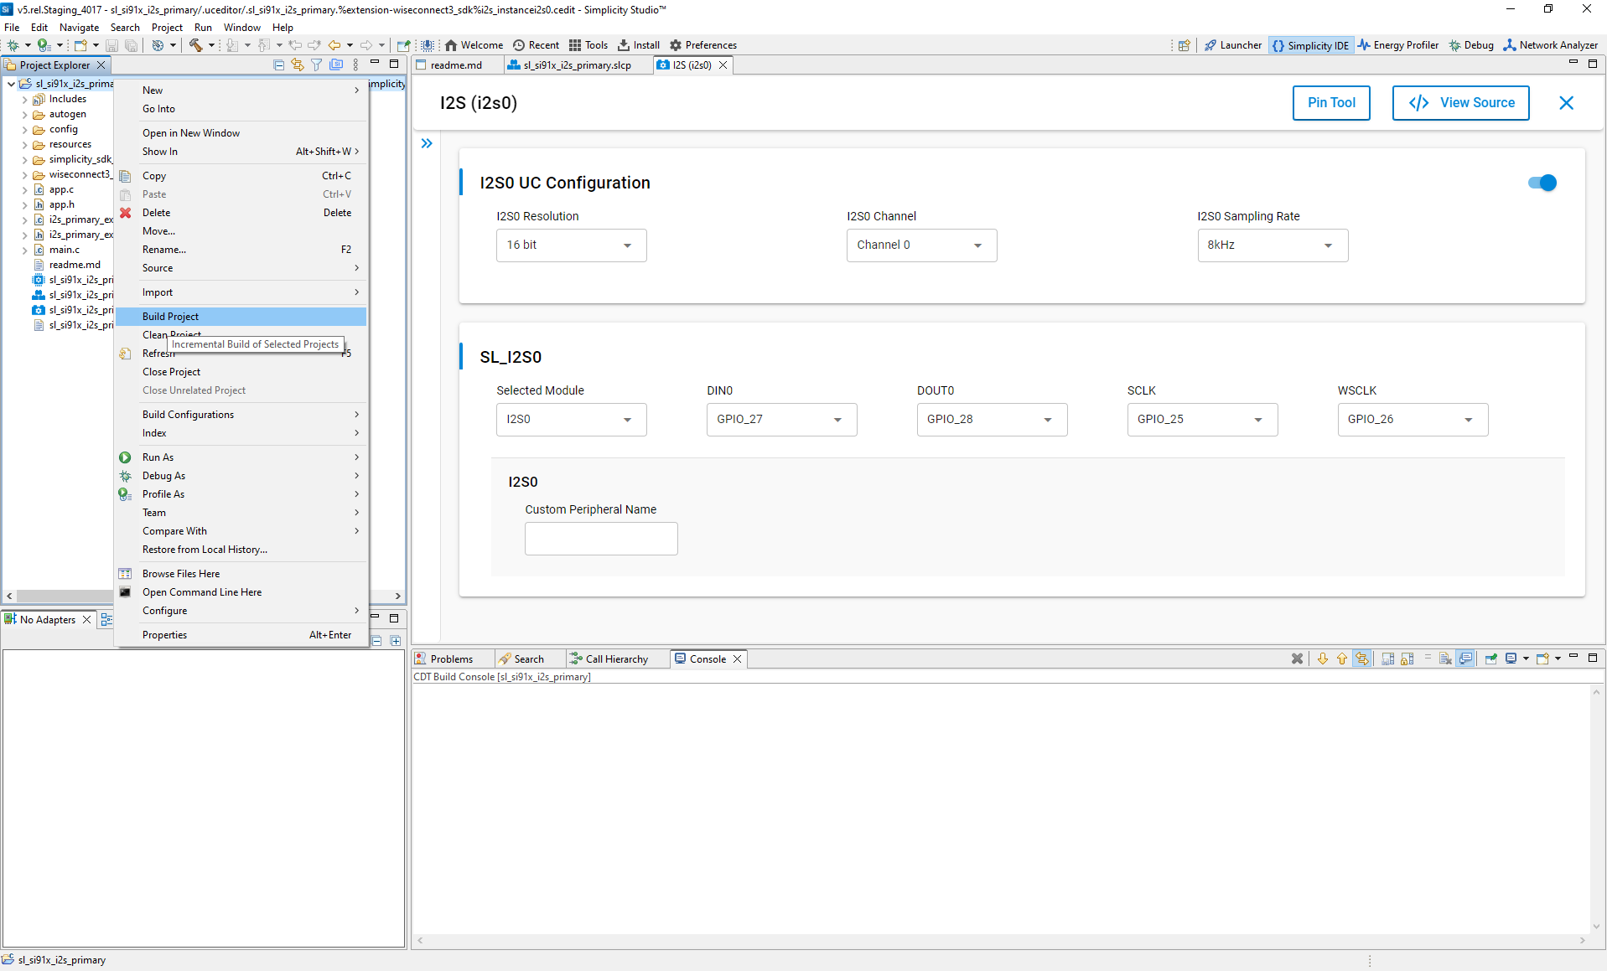Open the I2S0 Resolution dropdown
This screenshot has width=1607, height=971.
pos(571,245)
